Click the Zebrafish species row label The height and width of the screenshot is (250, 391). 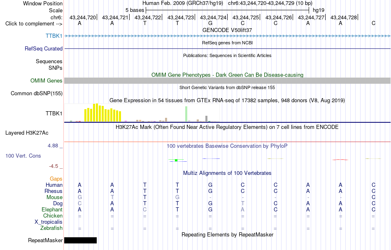point(51,228)
